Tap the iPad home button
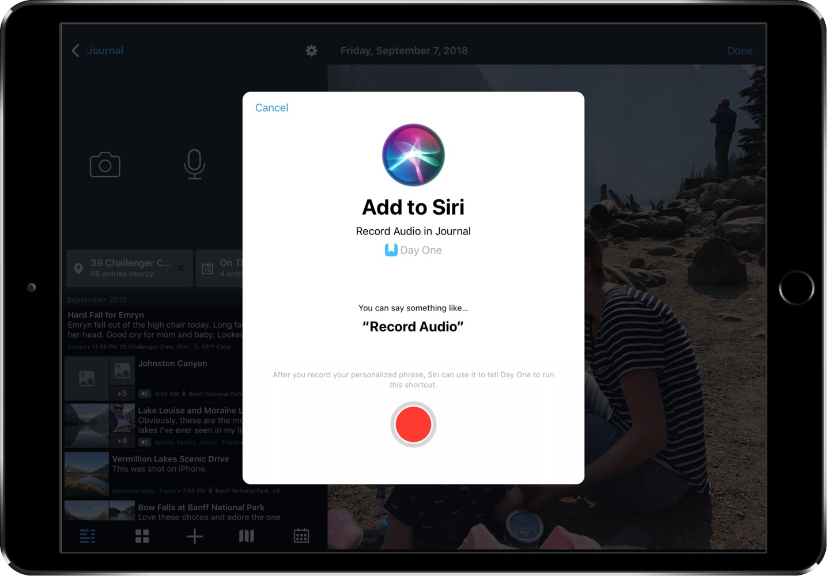Viewport: 827px width, 576px height. [x=796, y=287]
